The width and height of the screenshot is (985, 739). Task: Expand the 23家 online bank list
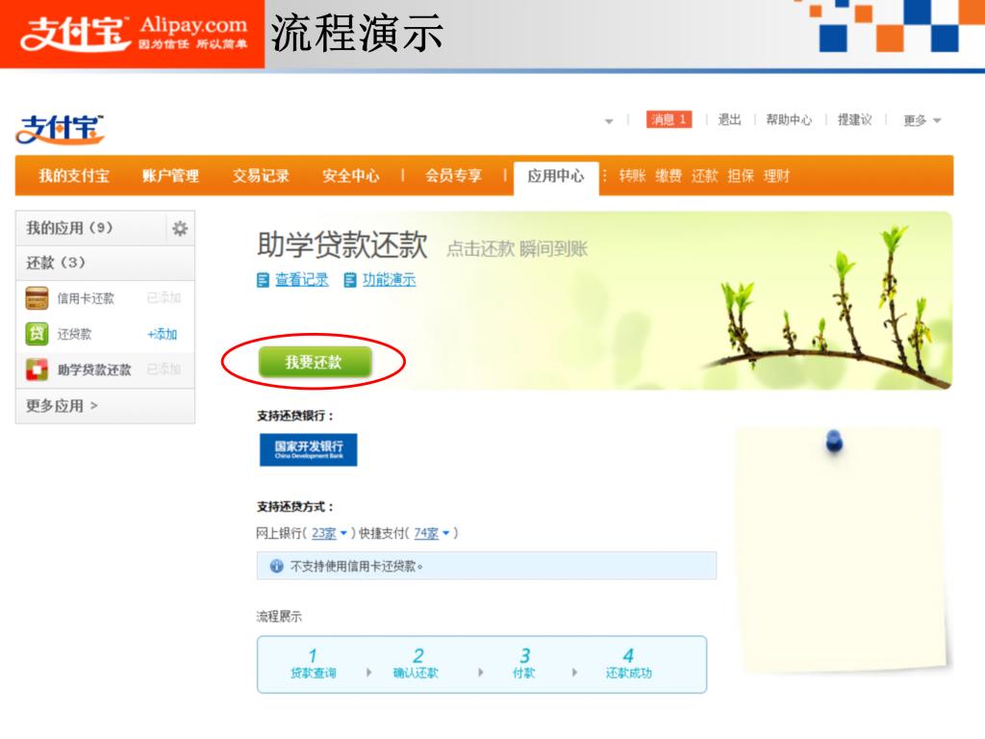(x=330, y=533)
